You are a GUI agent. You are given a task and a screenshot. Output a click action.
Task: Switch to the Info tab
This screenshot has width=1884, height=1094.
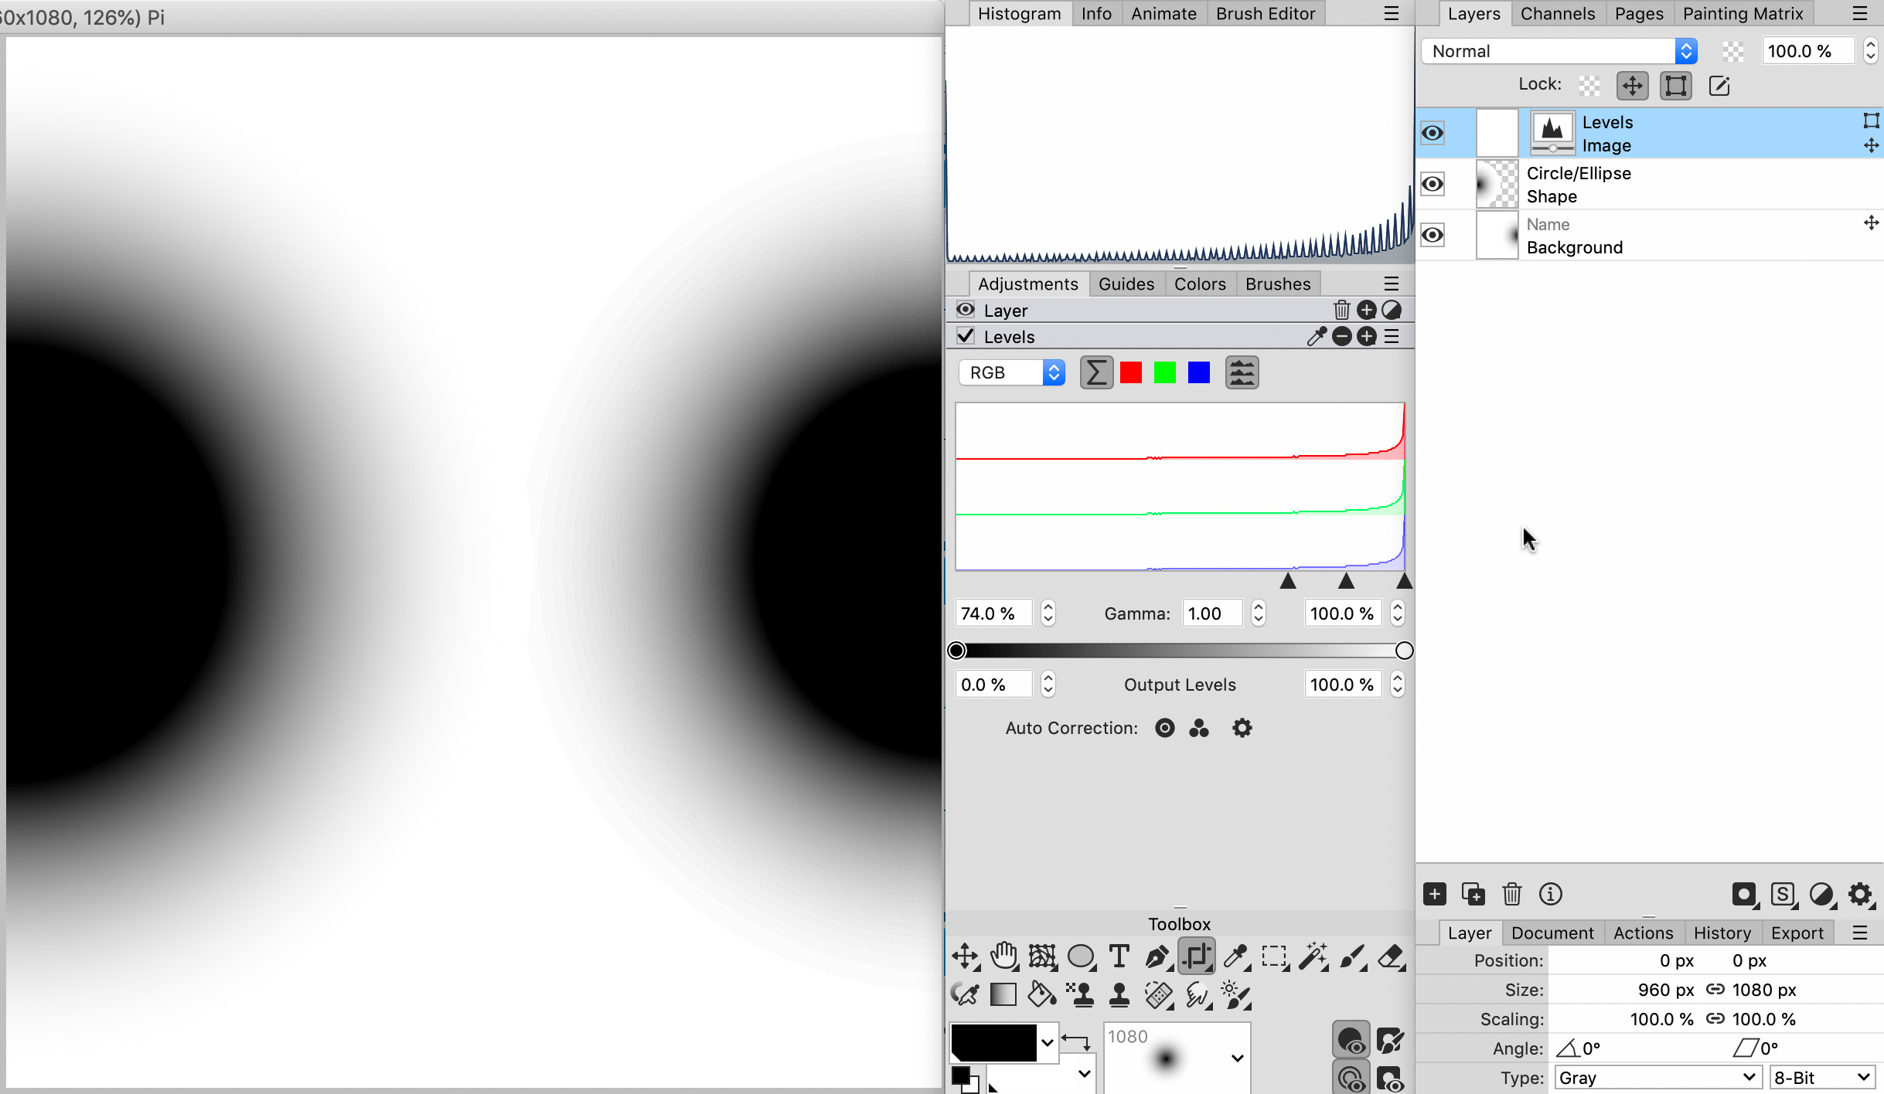[x=1095, y=13]
